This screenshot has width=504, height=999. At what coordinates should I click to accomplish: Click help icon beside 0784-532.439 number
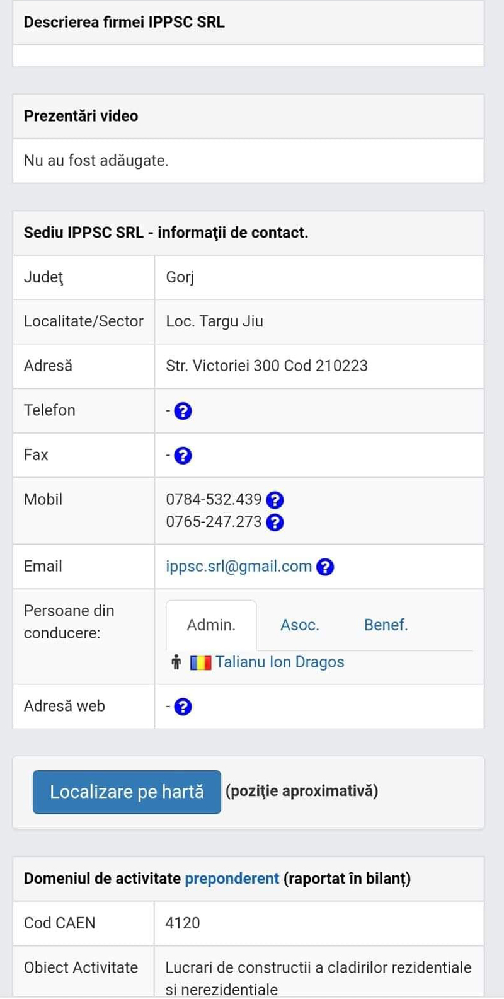pyautogui.click(x=275, y=500)
